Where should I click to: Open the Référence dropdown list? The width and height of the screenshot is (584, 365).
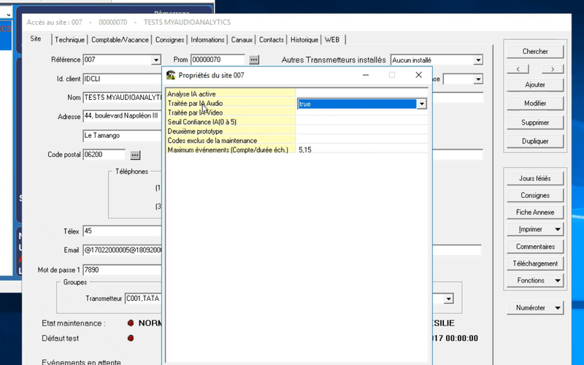click(156, 60)
